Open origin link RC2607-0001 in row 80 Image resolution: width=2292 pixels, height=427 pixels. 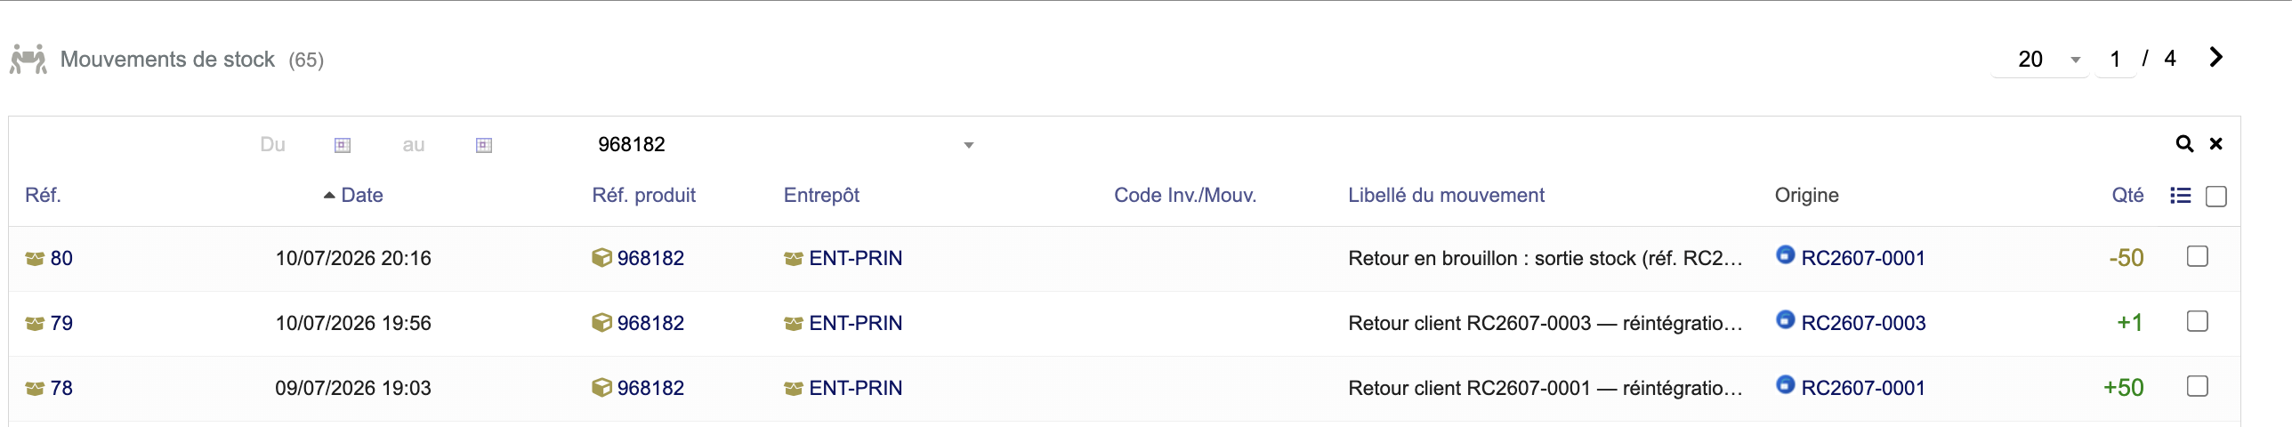click(x=1862, y=258)
